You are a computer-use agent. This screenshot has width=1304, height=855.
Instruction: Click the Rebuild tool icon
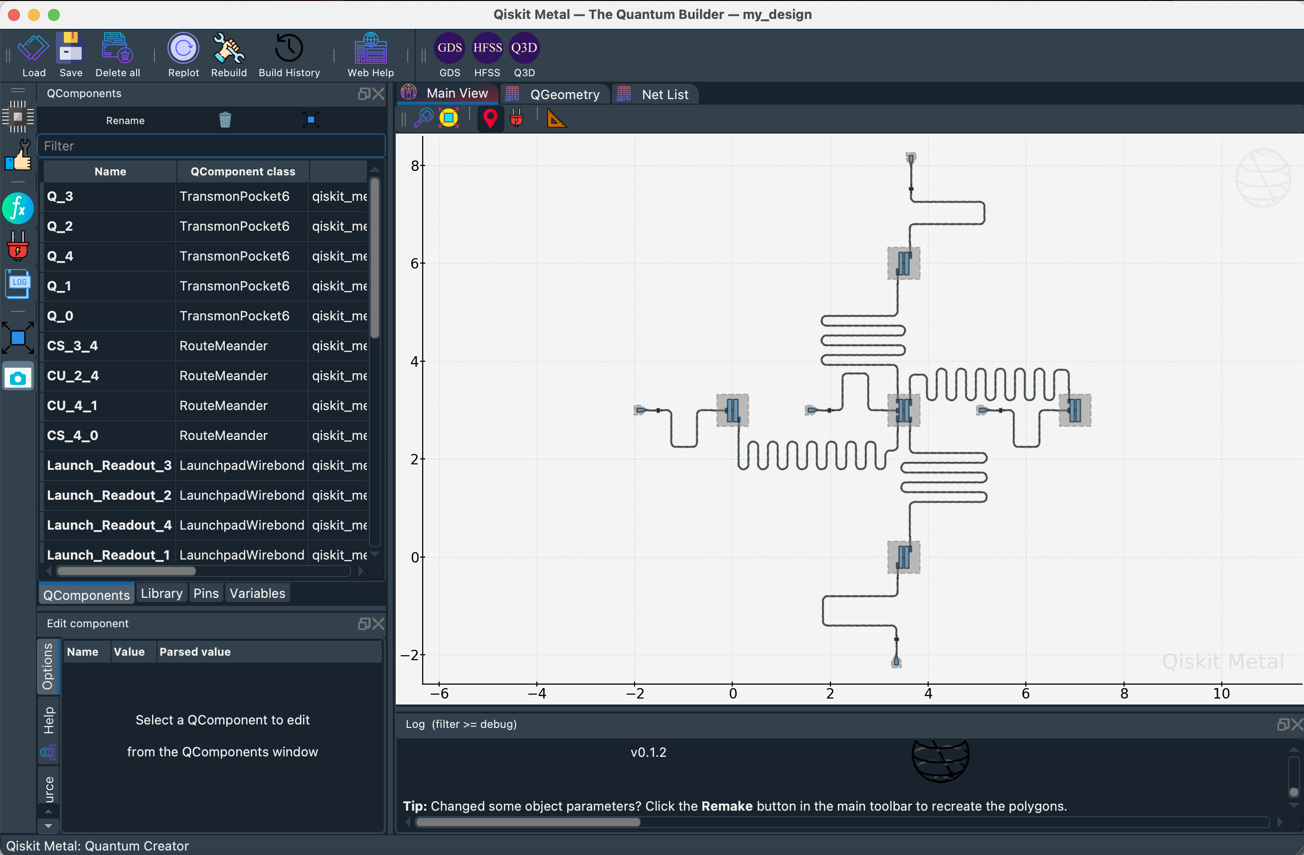tap(228, 49)
